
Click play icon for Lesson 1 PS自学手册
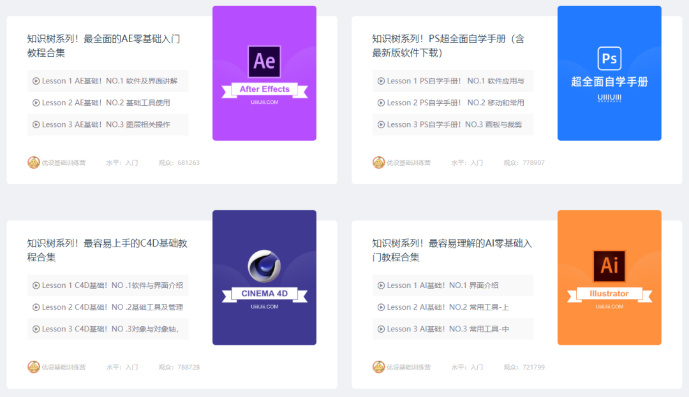[381, 81]
